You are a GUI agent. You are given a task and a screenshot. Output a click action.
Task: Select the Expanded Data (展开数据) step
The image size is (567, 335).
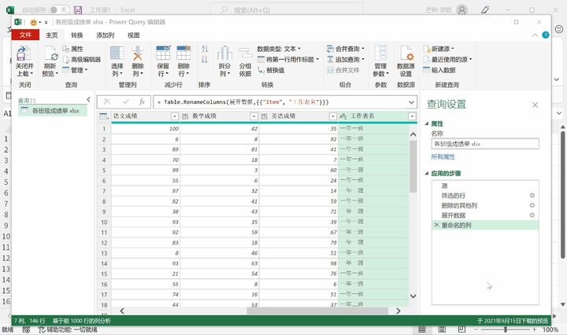[485, 215]
